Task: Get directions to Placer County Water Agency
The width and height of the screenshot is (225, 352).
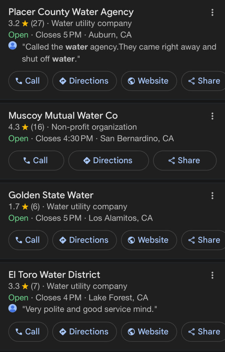Action: coord(84,81)
